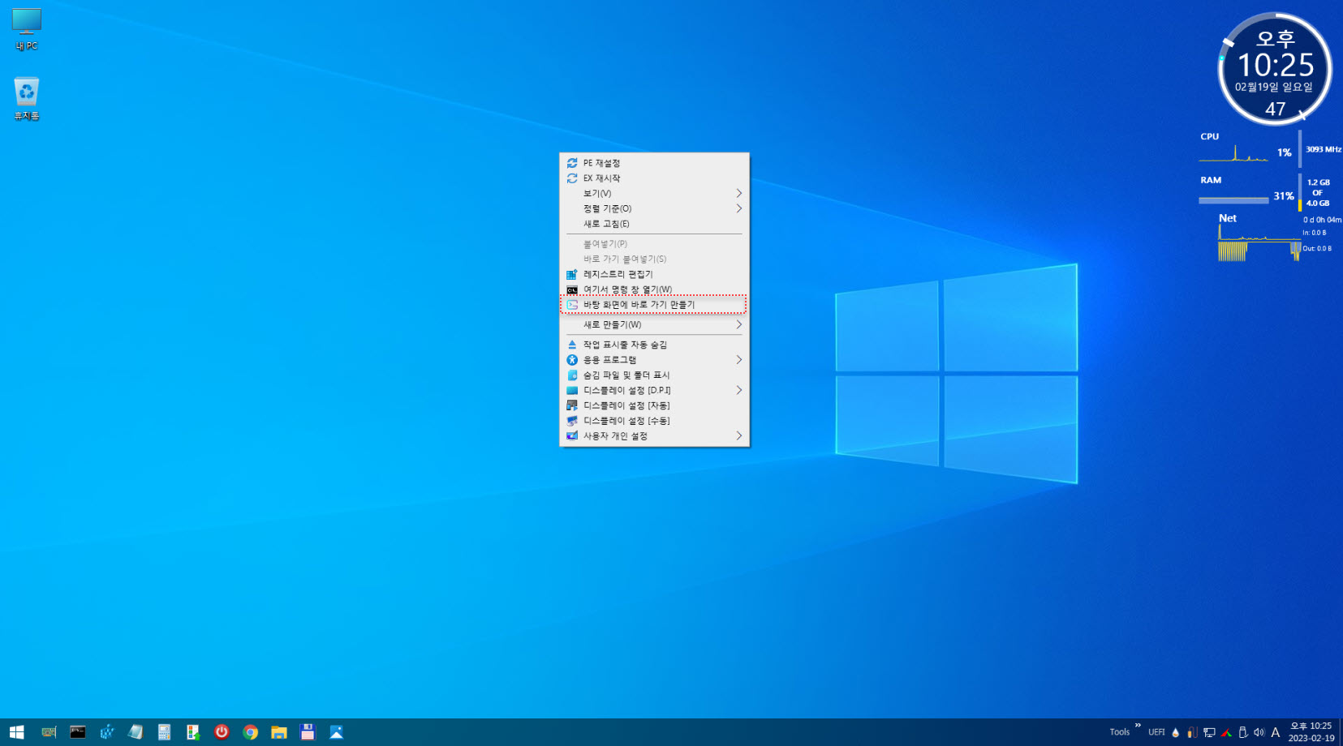Open the 내 PC desktop icon
This screenshot has width=1343, height=746.
[27, 29]
